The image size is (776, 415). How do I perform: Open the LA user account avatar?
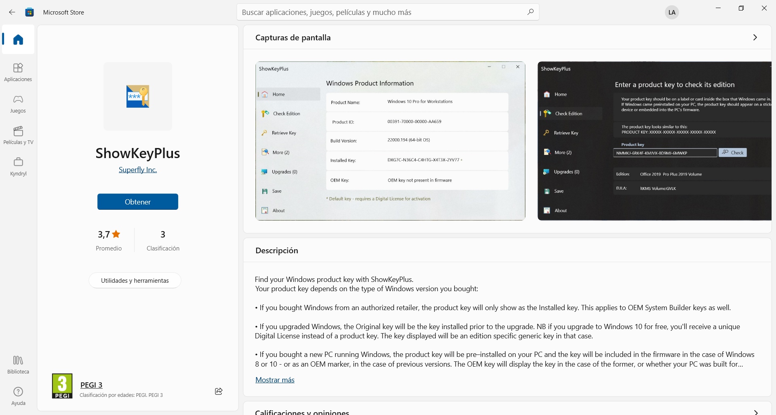point(672,12)
